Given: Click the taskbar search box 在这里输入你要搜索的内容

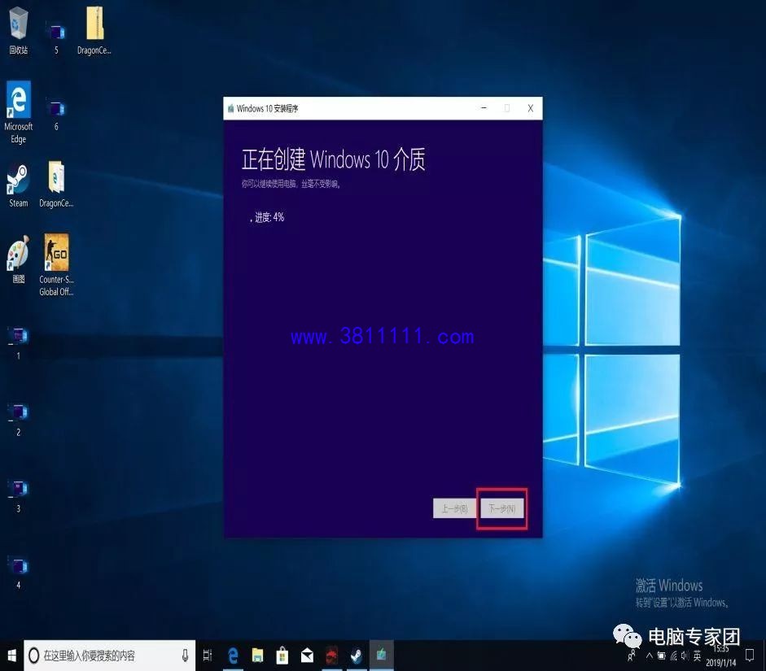Looking at the screenshot, I should [x=109, y=656].
